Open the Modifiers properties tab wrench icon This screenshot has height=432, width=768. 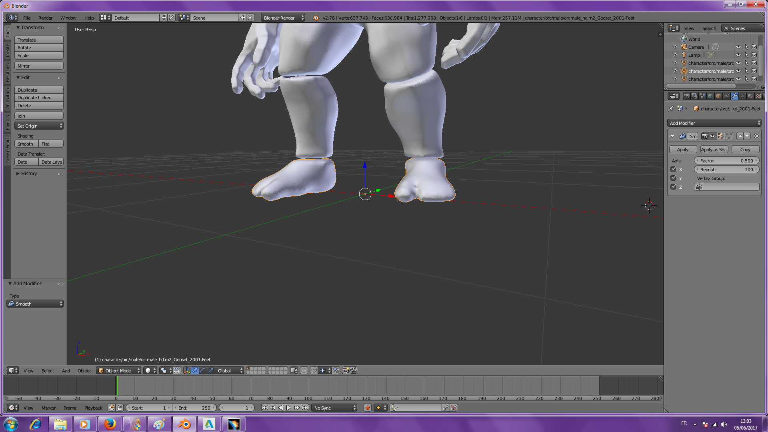(734, 96)
